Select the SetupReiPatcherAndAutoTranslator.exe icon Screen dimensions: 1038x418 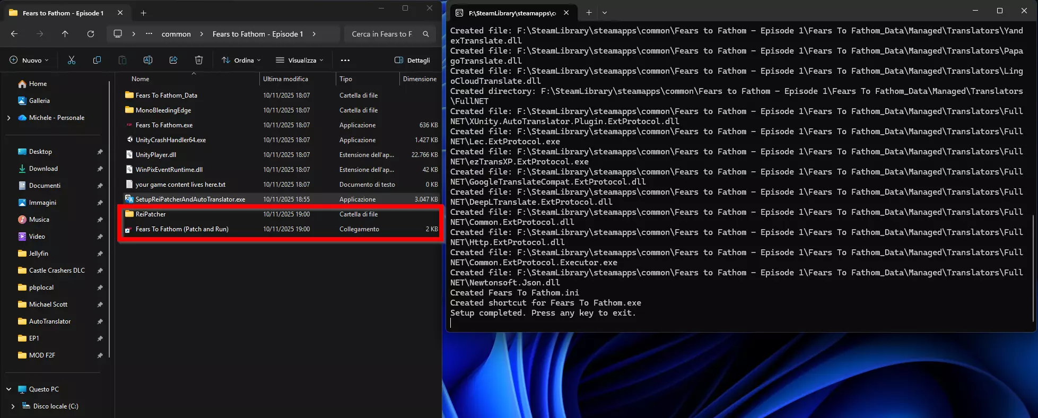tap(129, 199)
